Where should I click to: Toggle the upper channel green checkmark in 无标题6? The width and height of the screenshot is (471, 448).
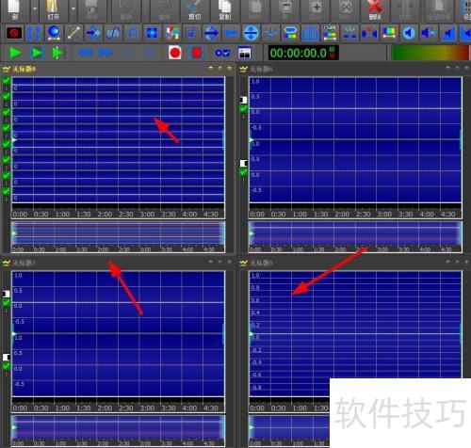tap(243, 109)
